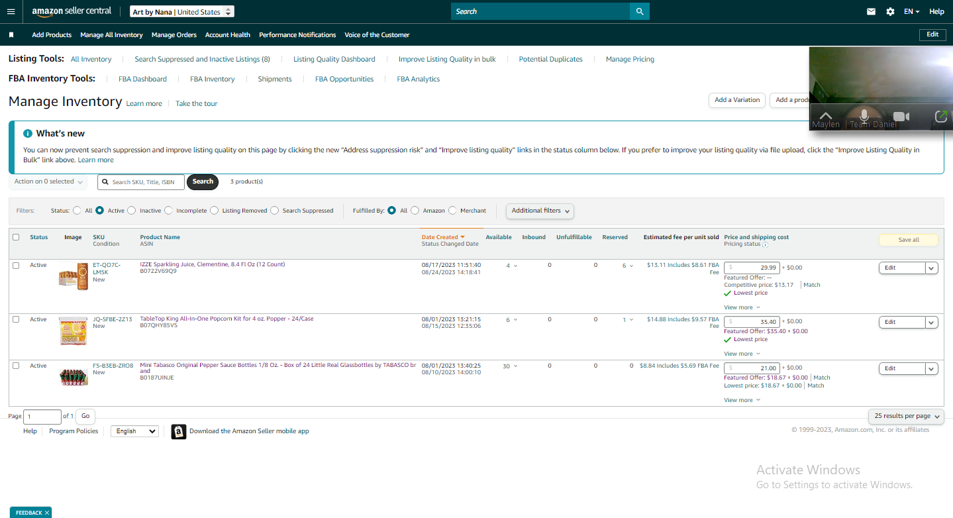Open the TableTop King Popcorn product image

coord(73,331)
